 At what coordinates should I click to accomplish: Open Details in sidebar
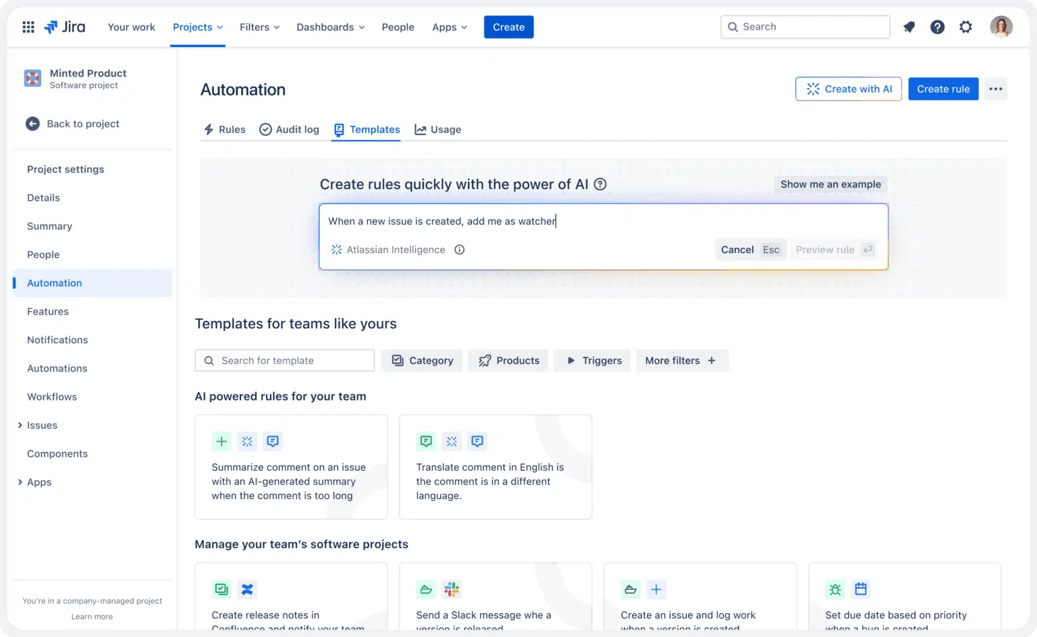click(43, 198)
